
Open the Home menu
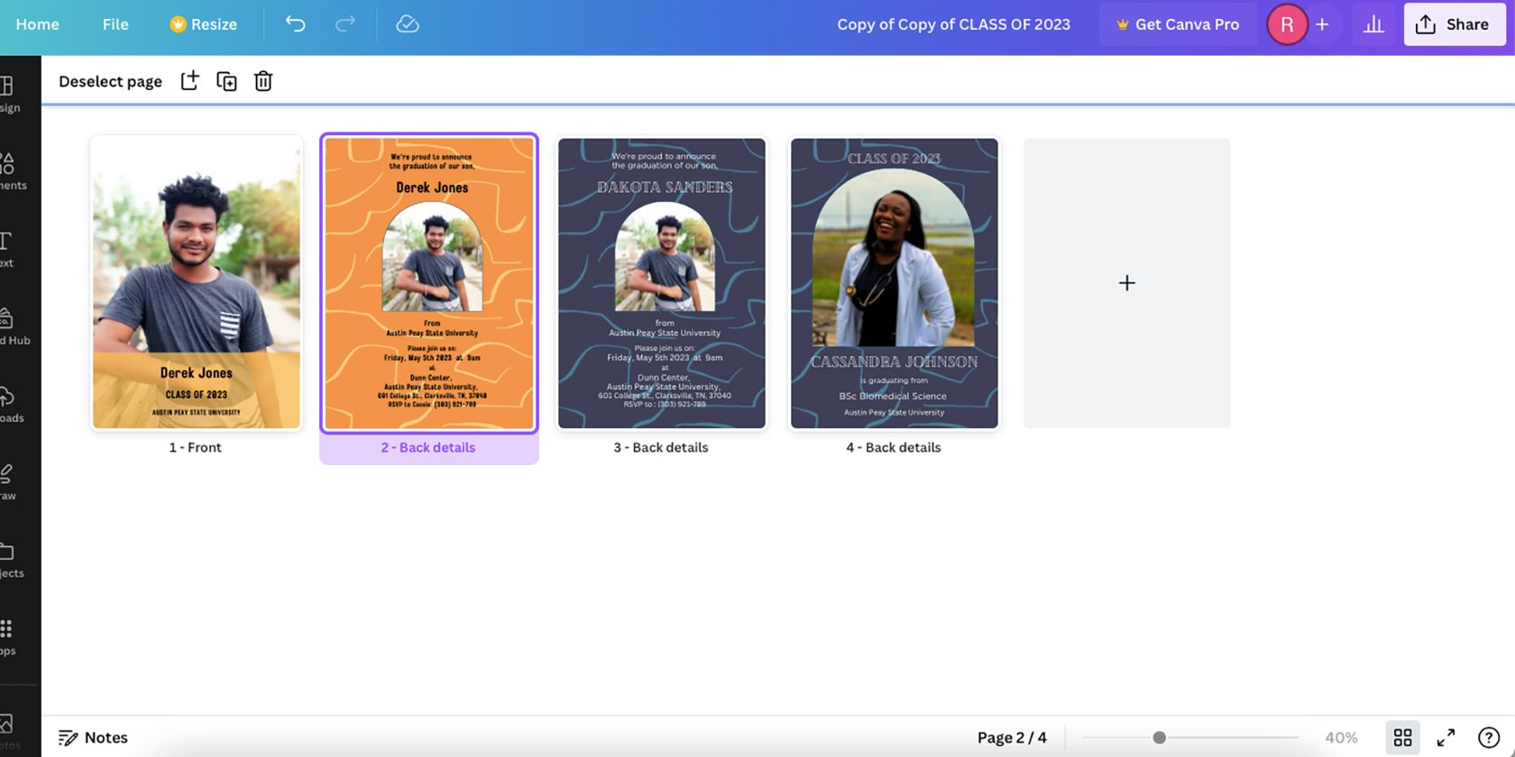37,24
